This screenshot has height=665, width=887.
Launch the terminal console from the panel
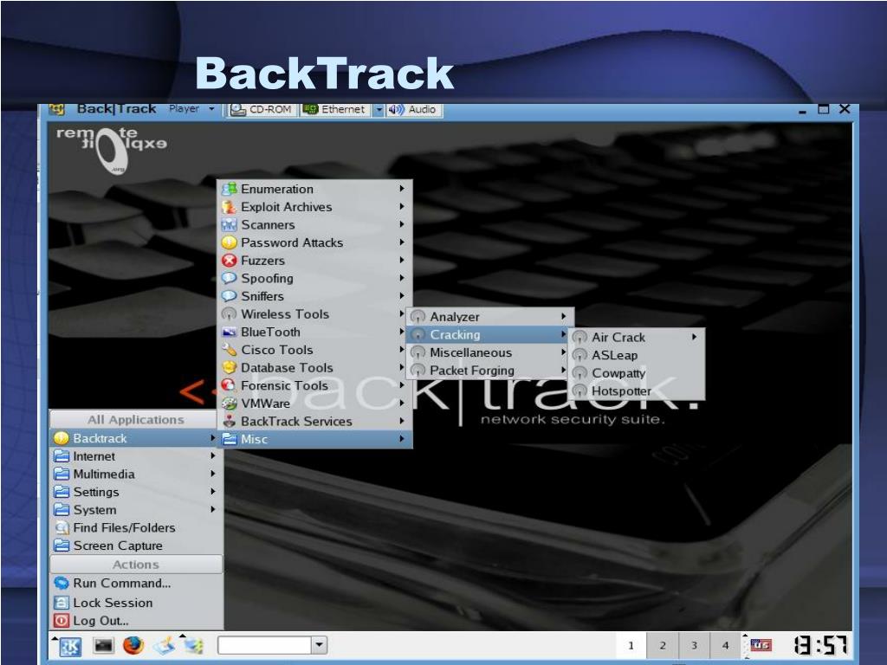coord(104,645)
